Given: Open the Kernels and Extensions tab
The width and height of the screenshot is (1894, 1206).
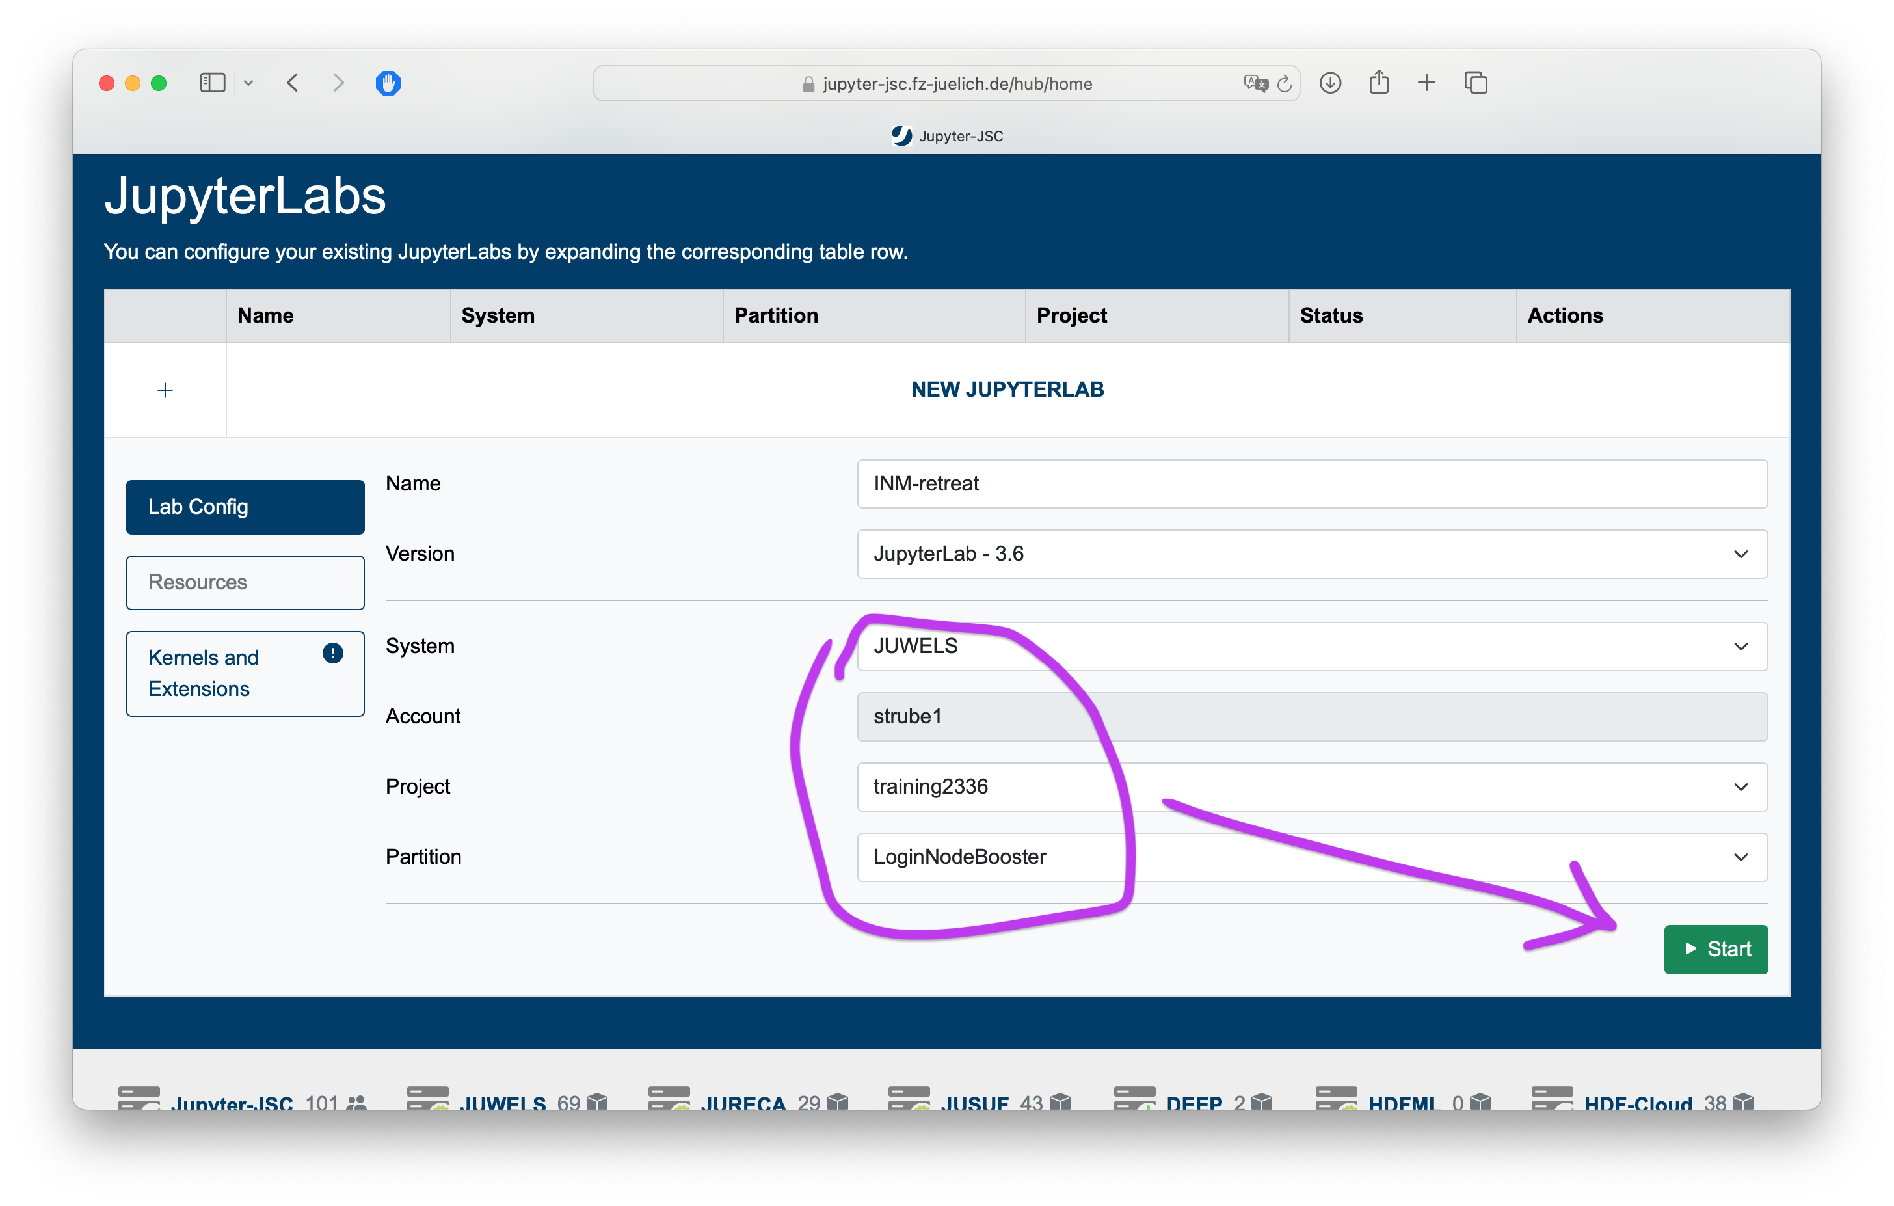Looking at the screenshot, I should pyautogui.click(x=245, y=673).
